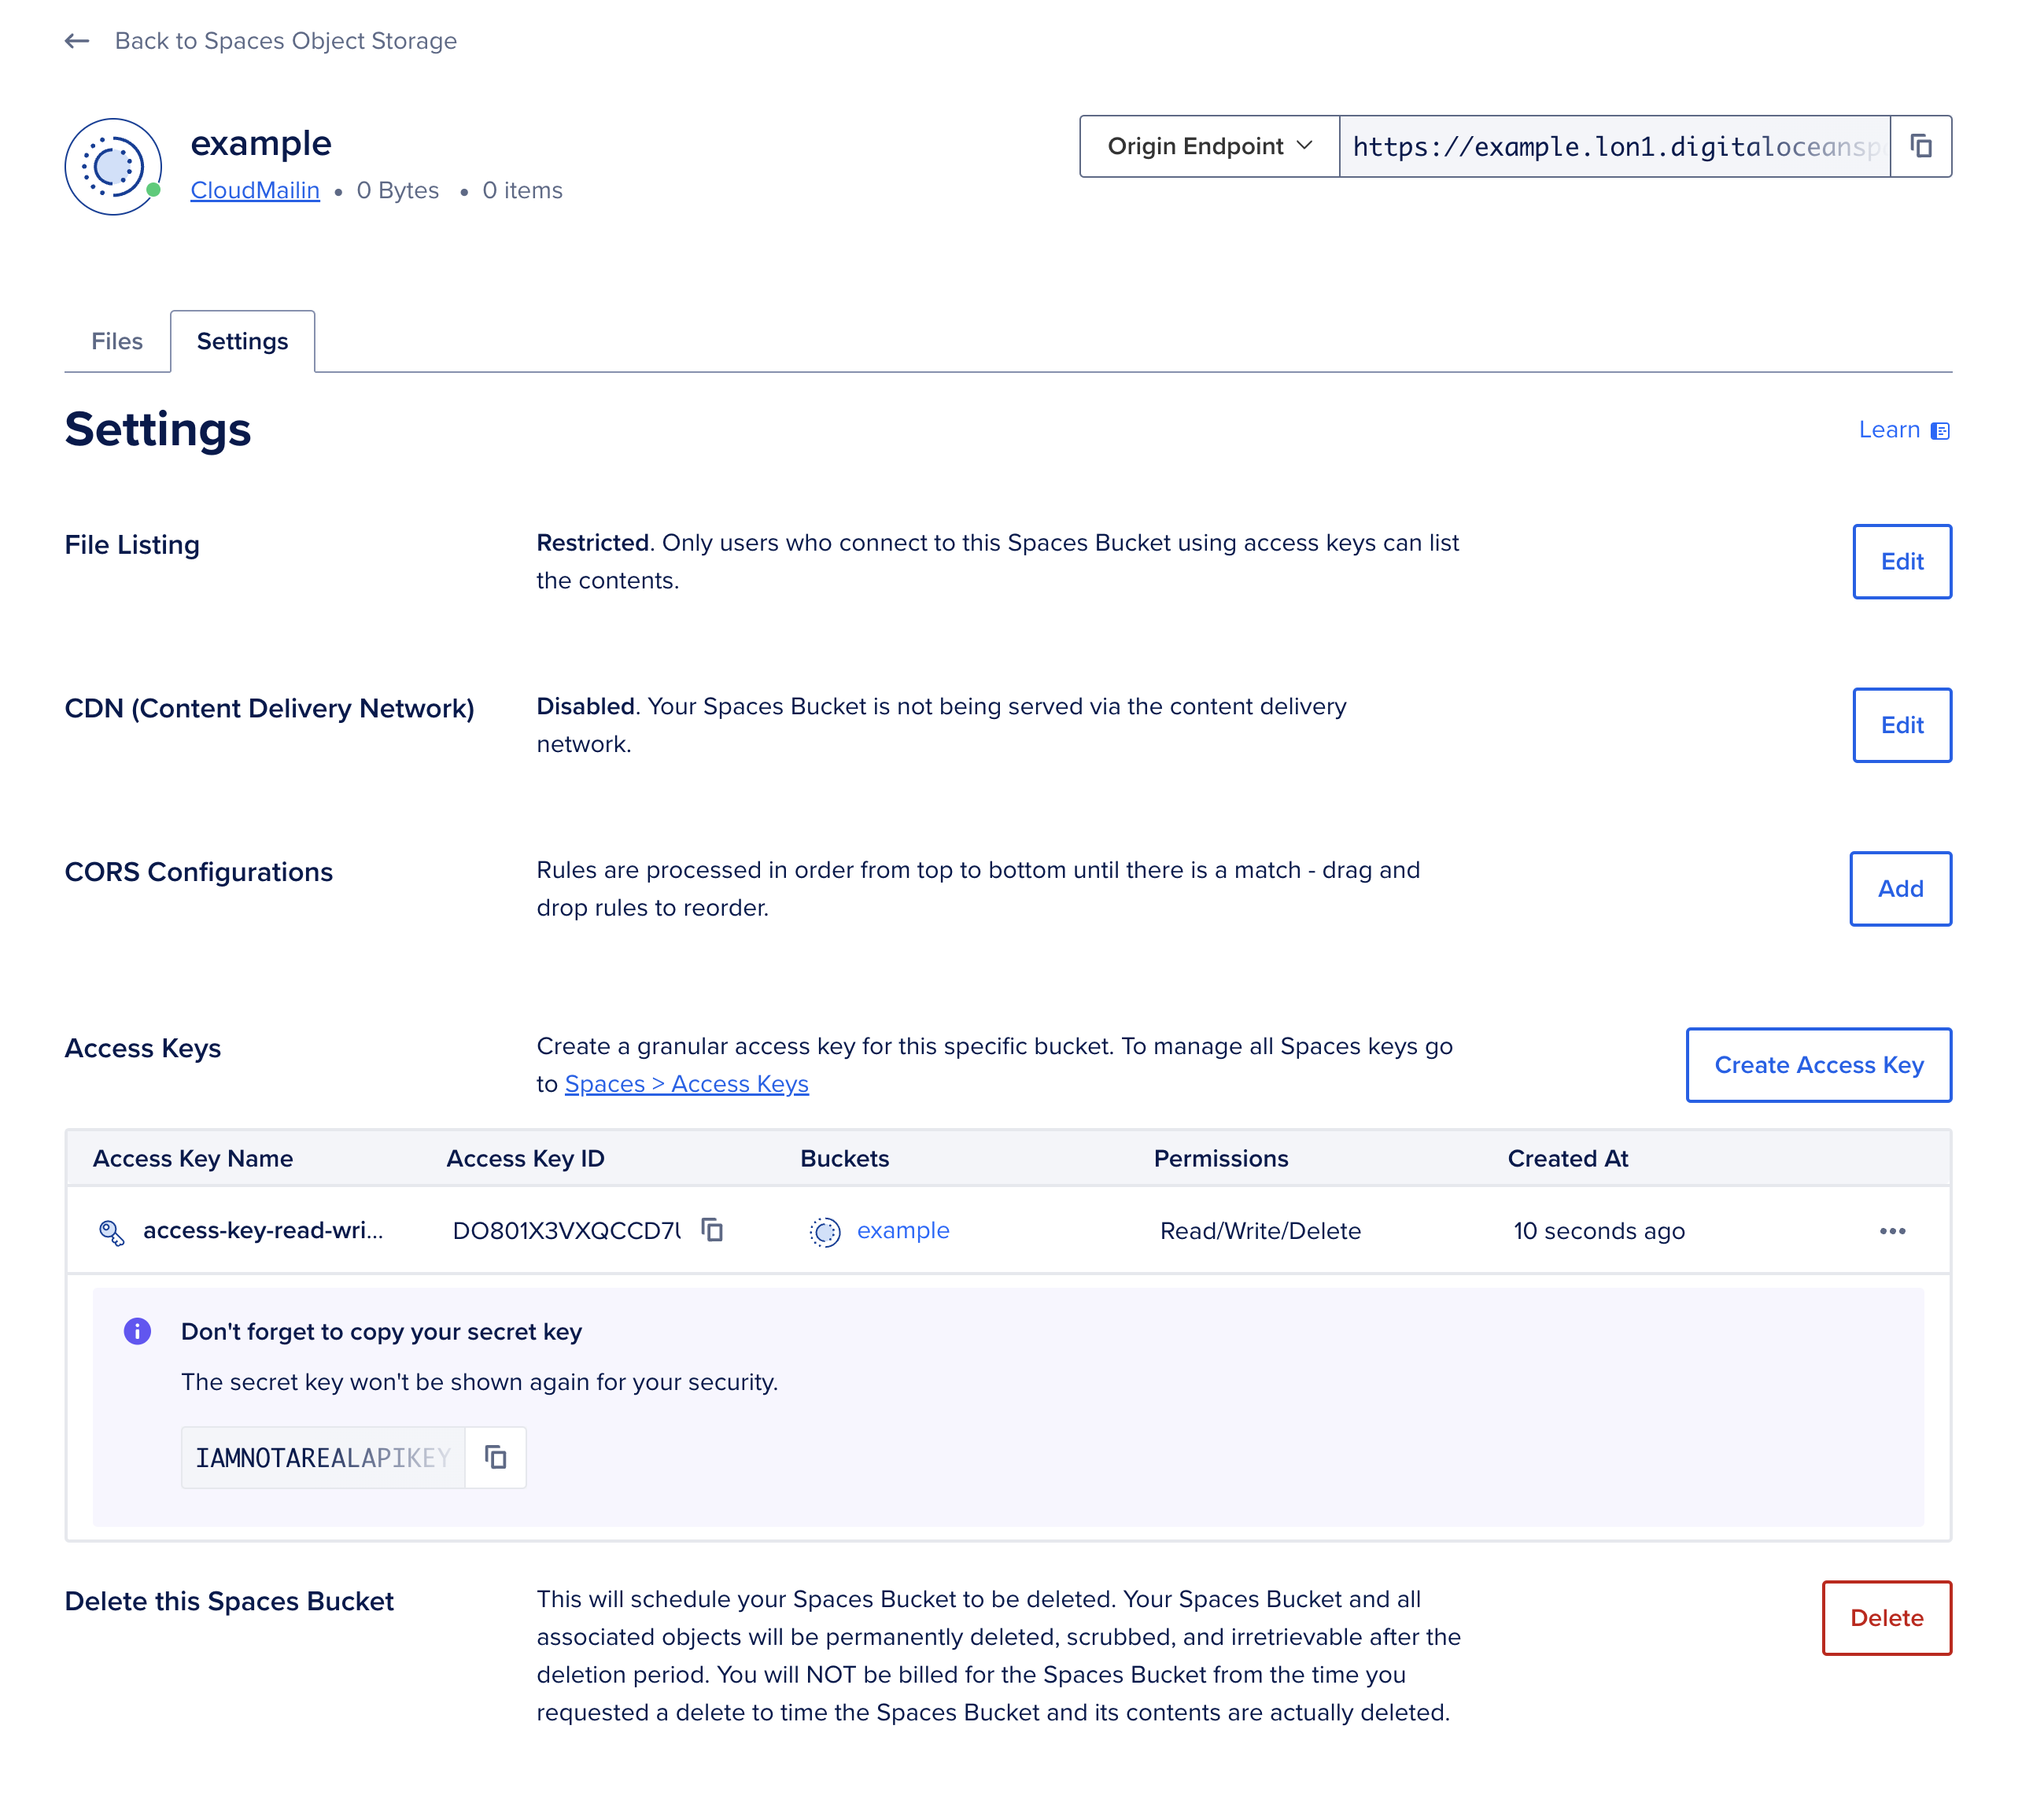
Task: Click the three-dot menu icon for access key
Action: [x=1892, y=1230]
